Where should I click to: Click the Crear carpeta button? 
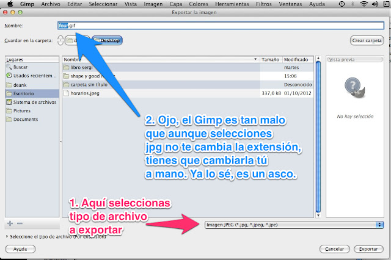click(x=367, y=40)
